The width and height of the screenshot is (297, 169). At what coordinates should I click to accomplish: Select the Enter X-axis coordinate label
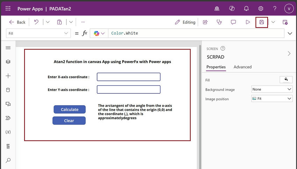[x=68, y=77]
